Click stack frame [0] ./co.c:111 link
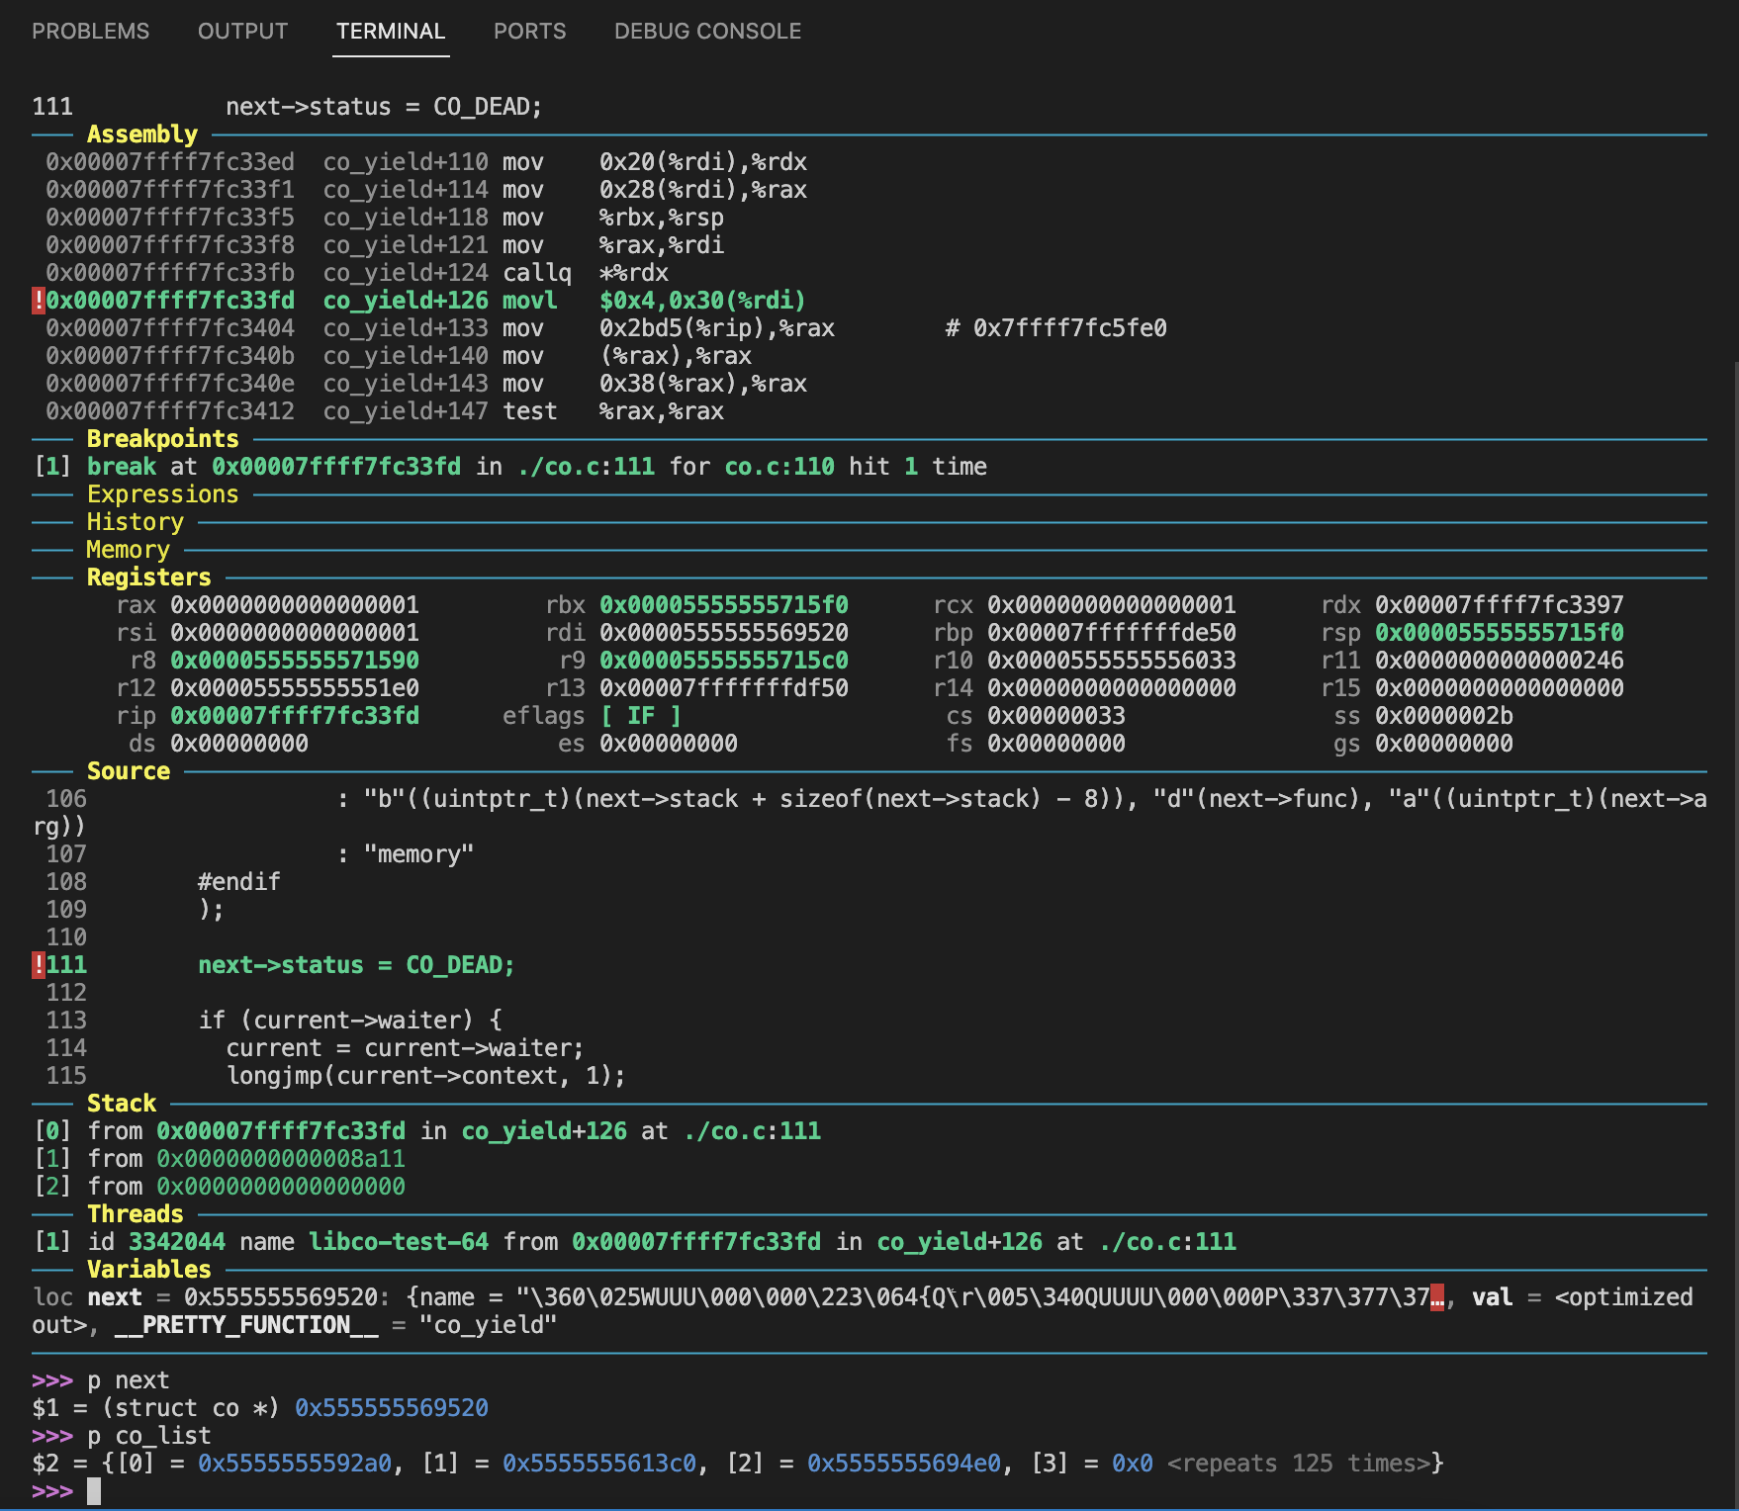Screen dimensions: 1739x1511 (x=752, y=1130)
